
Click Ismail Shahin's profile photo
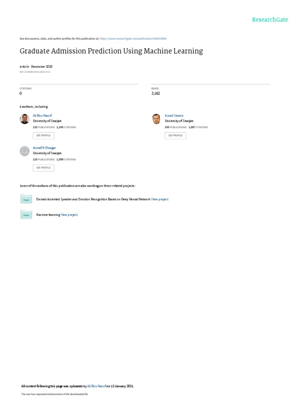pyautogui.click(x=156, y=119)
